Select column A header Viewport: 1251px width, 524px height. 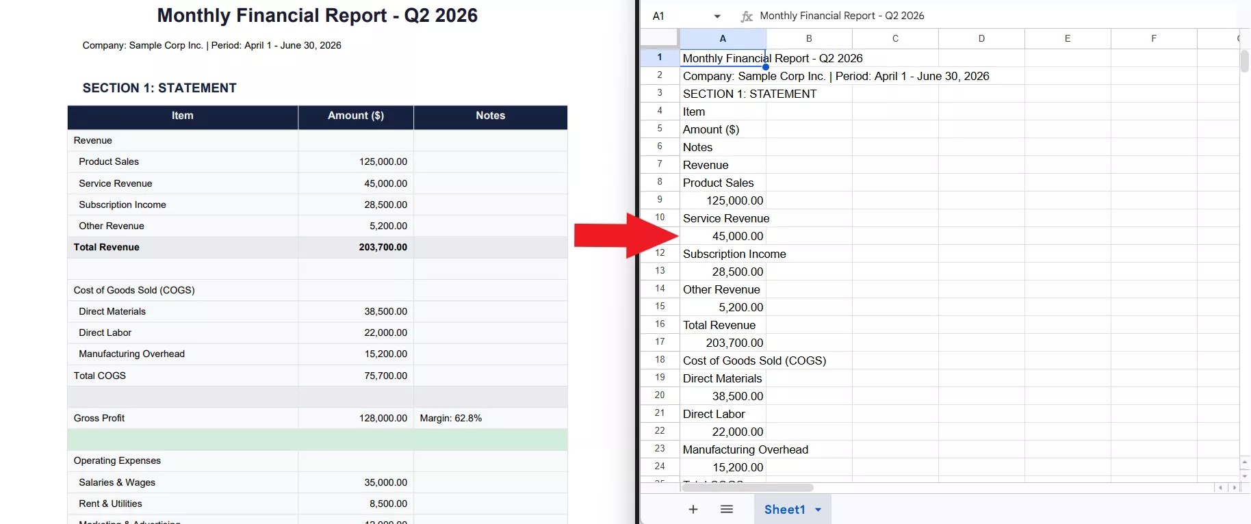[723, 38]
